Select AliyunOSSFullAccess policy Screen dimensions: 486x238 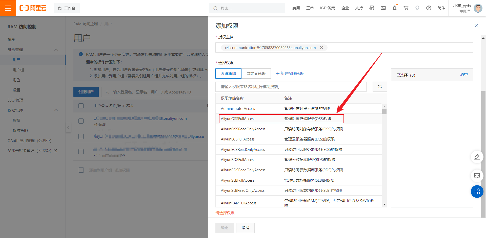[x=299, y=119]
